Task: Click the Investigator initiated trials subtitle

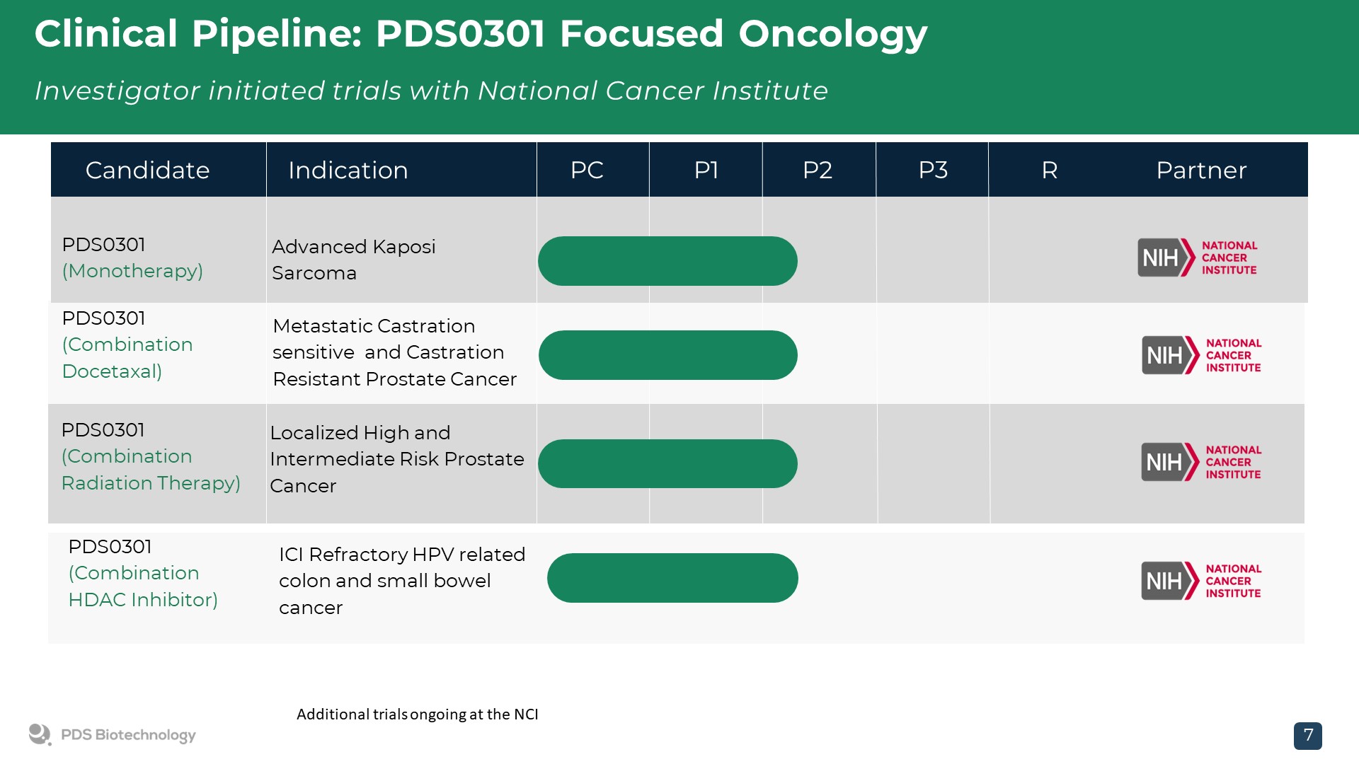Action: 431,91
